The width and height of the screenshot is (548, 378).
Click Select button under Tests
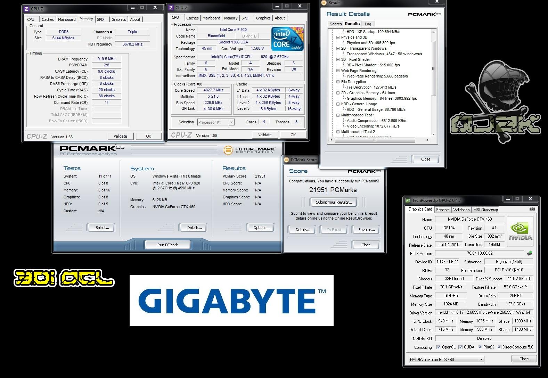click(102, 228)
